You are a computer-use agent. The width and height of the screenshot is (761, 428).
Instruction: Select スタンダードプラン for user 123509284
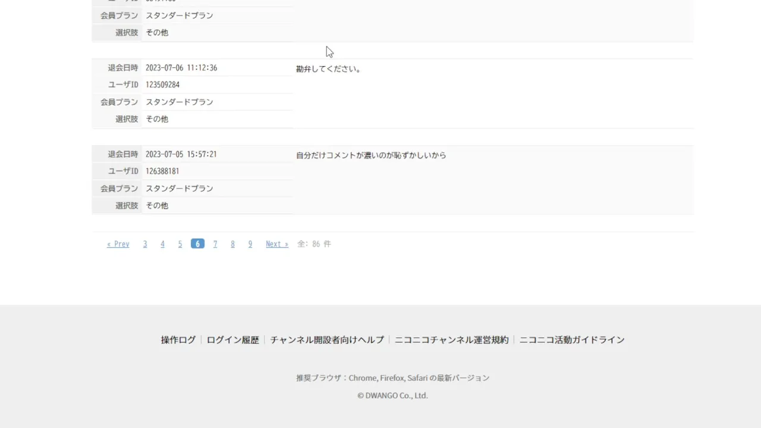(180, 102)
